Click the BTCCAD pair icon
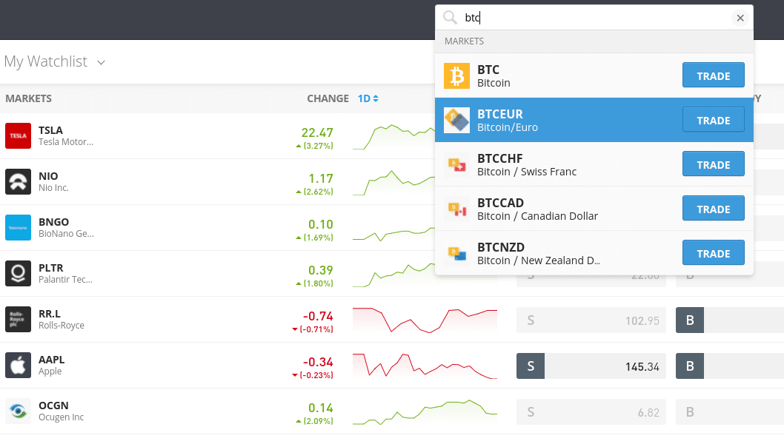 tap(456, 209)
